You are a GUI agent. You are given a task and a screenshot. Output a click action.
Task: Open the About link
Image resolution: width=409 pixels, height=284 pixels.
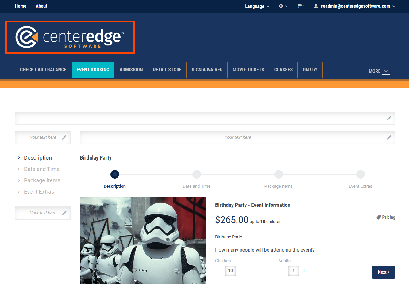(41, 6)
